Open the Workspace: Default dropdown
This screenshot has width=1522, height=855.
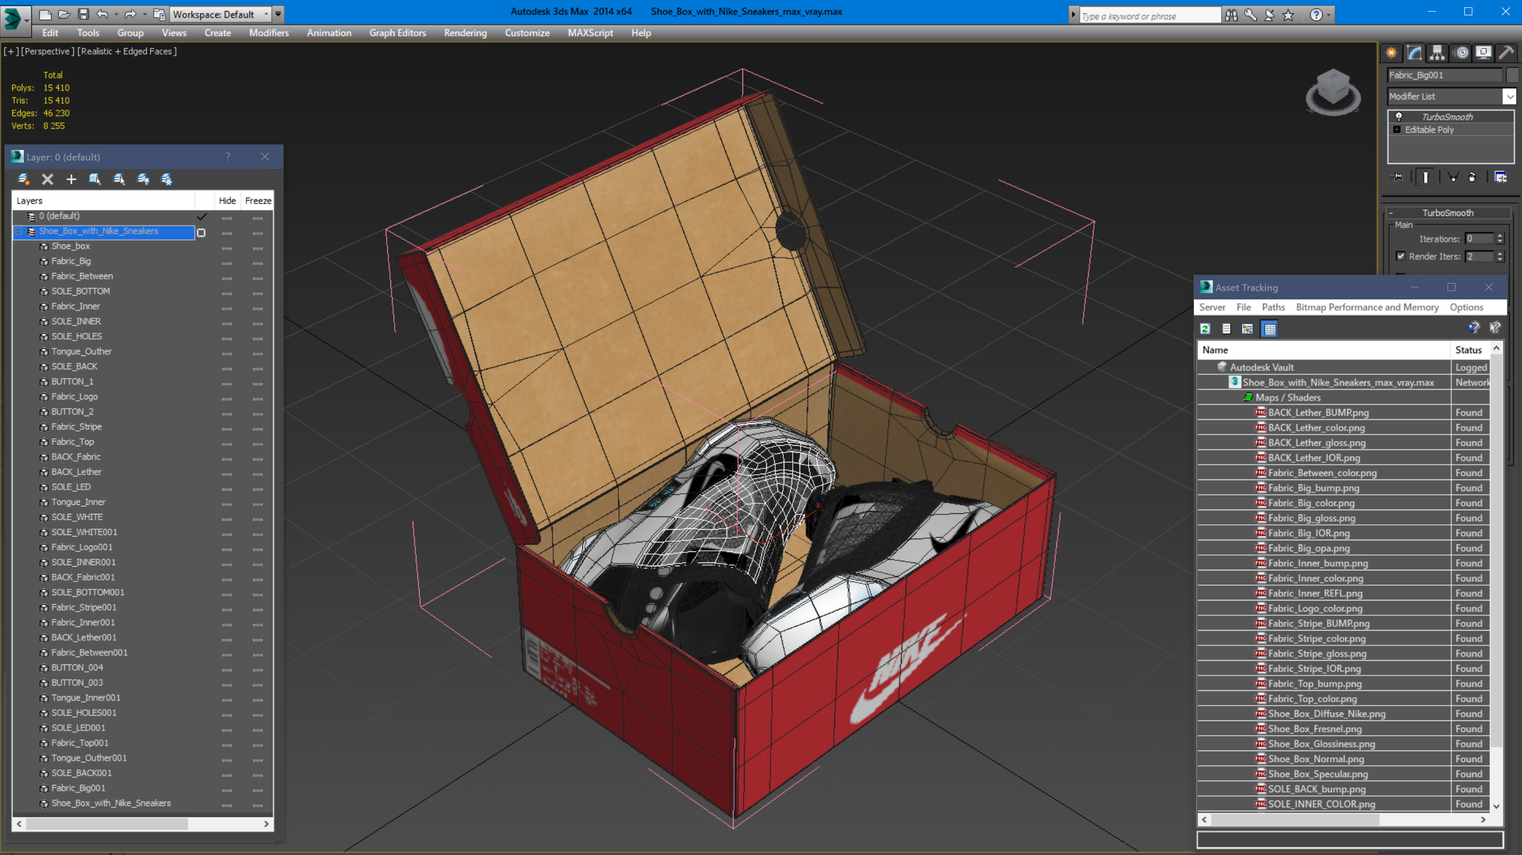(x=220, y=14)
